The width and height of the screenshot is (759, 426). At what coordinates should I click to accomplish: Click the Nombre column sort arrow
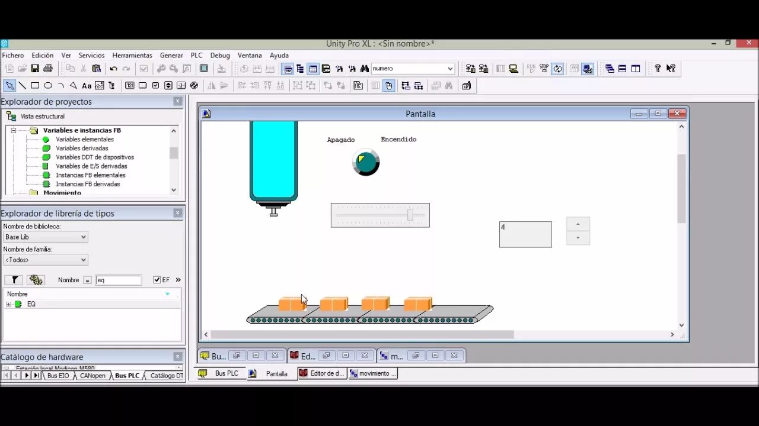coord(167,294)
